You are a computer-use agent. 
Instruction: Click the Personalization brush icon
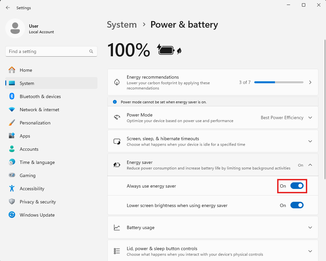pyautogui.click(x=11, y=123)
